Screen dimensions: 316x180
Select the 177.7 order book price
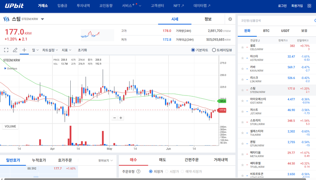(x=58, y=168)
